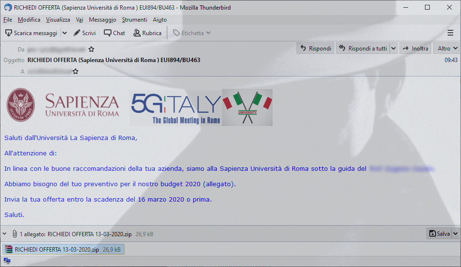Screen dimensions: 461x267
Task: Open the Thunderbird hamburger app menu
Action: click(450, 33)
